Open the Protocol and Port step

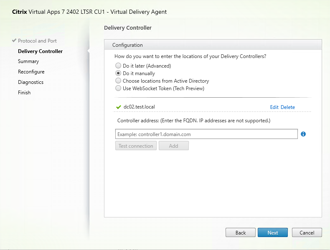tap(37, 41)
